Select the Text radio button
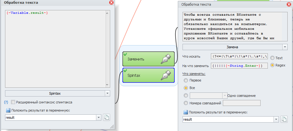Screen dimensions: 293x131 click(x=273, y=58)
